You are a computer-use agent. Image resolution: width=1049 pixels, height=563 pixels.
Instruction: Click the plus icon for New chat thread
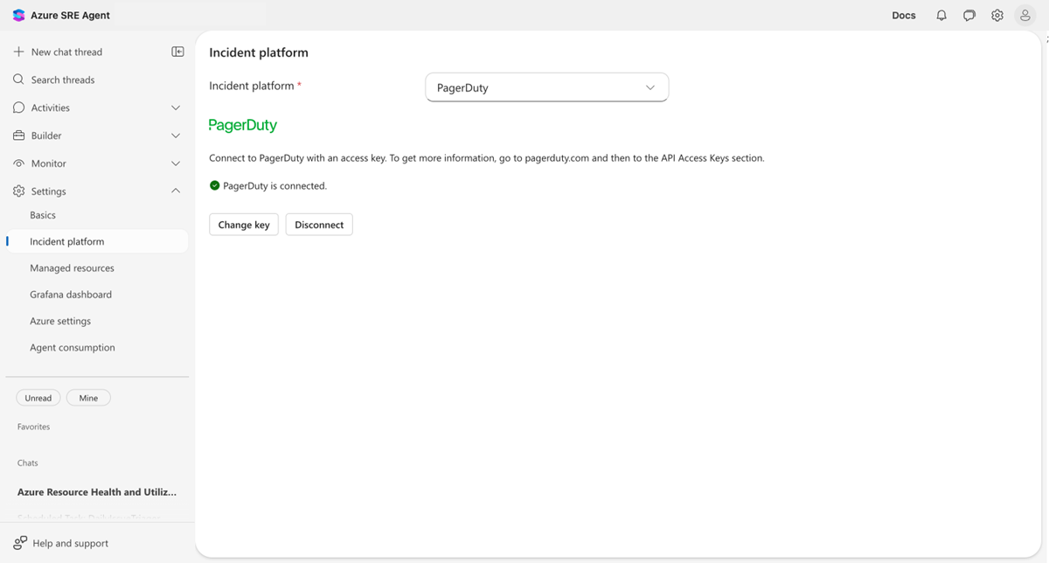click(19, 52)
